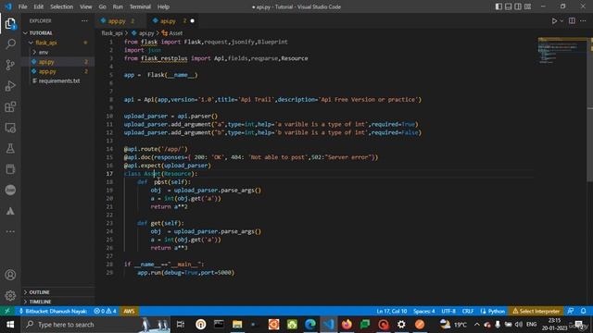The width and height of the screenshot is (593, 333).
Task: Click the AWS status bar item
Action: pos(129,311)
